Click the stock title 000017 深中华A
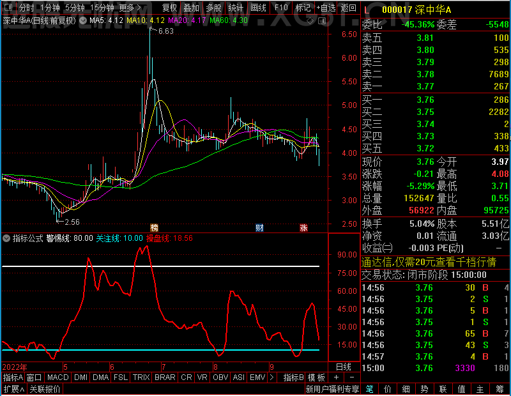The height and width of the screenshot is (396, 511). coord(416,10)
